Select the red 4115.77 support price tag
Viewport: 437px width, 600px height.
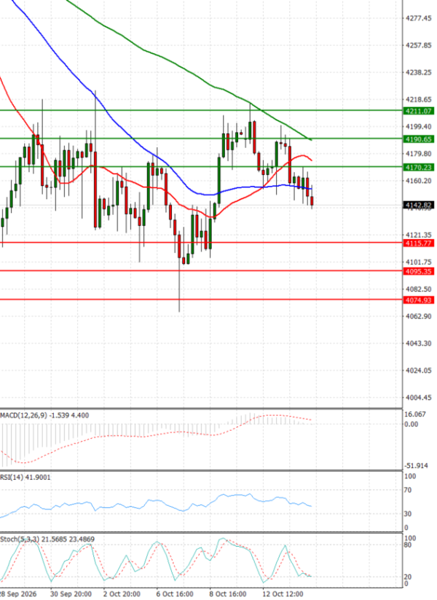[419, 243]
